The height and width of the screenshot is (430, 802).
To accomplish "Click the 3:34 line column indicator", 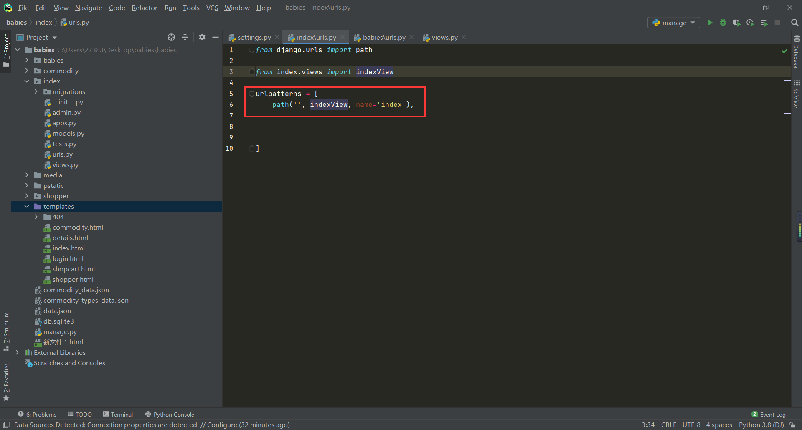I will [648, 425].
